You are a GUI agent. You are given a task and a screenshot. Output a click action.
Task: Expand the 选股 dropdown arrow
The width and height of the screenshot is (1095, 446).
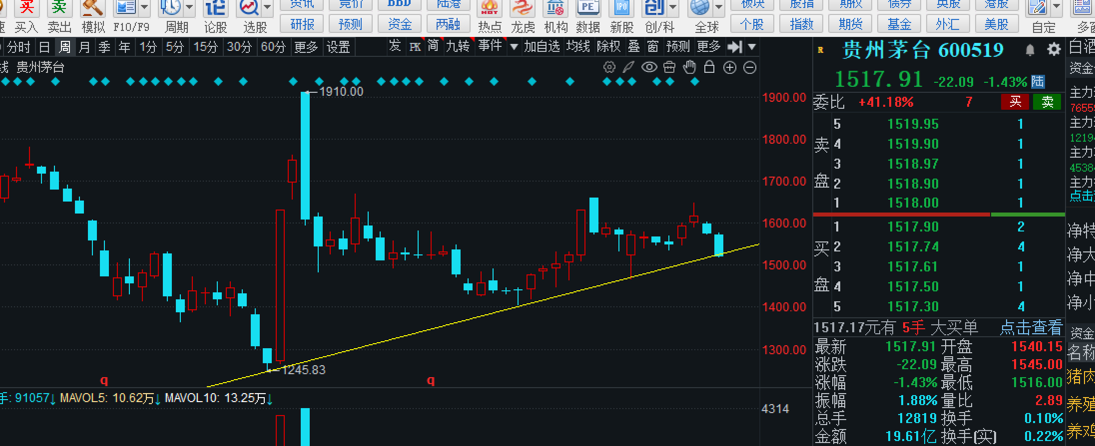[x=267, y=7]
